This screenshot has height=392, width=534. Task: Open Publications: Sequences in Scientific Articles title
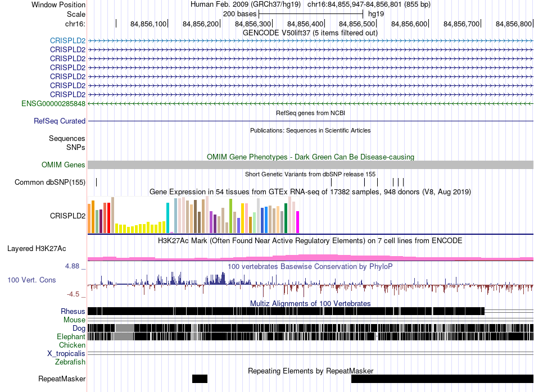310,130
